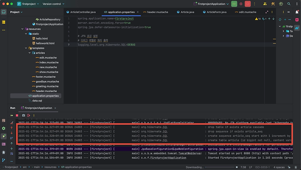Image resolution: width=301 pixels, height=170 pixels.
Task: Open the yellow Structure tool window icon
Action: click(x=4, y=22)
